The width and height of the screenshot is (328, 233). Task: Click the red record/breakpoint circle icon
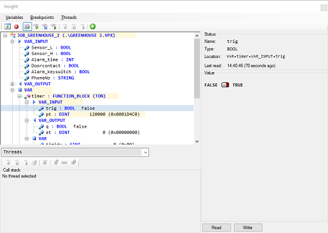click(16, 27)
